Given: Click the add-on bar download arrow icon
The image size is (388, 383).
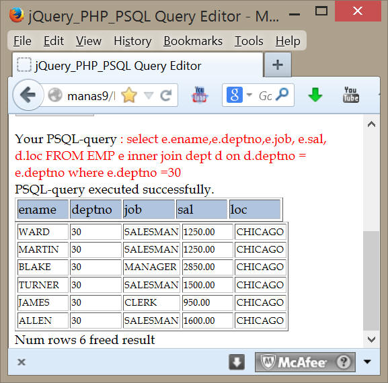Looking at the screenshot, I should (237, 362).
